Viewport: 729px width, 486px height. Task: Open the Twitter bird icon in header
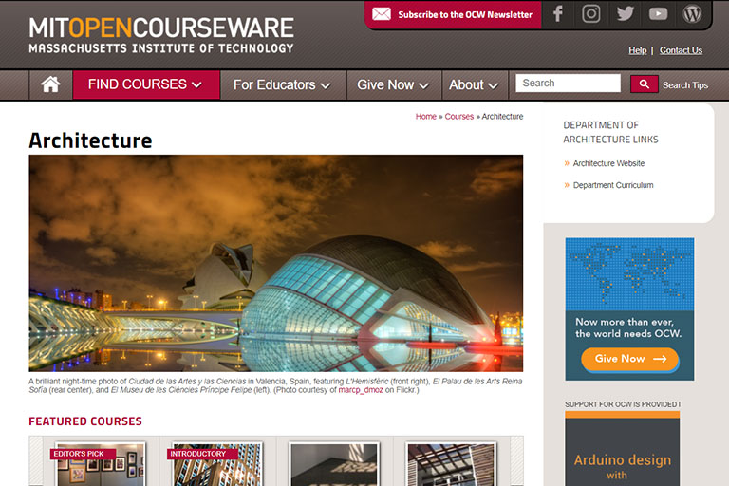click(x=625, y=14)
